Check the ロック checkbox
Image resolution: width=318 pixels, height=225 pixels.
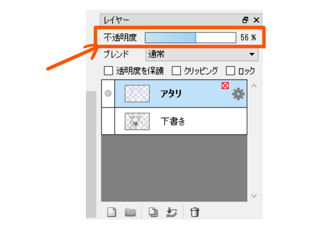click(230, 71)
